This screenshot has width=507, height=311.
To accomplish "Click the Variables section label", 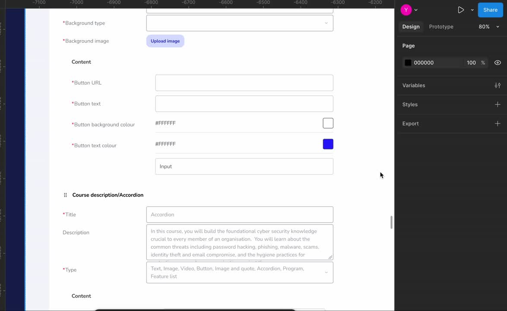I will click(414, 86).
